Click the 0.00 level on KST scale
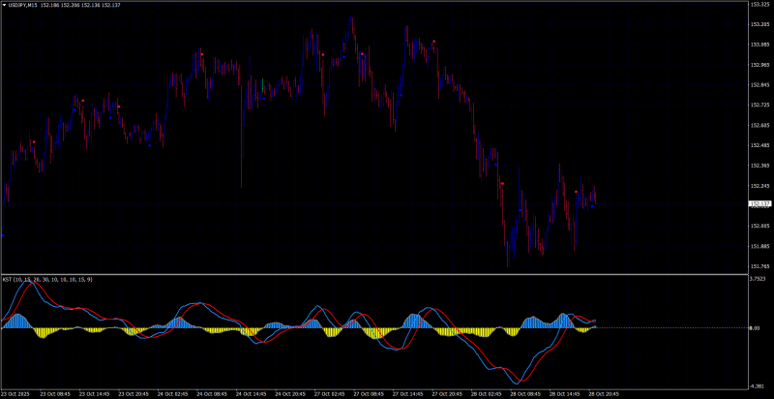774x399 pixels. click(755, 328)
